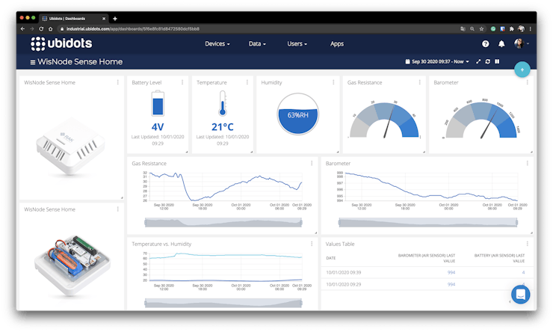The image size is (553, 332).
Task: Bookmark this page with star icon
Action: click(481, 29)
